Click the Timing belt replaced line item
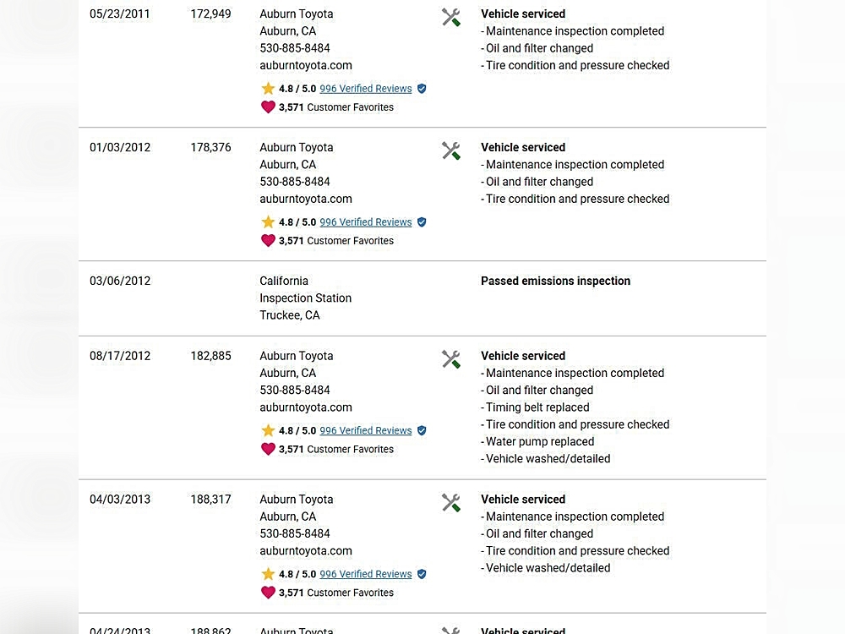The width and height of the screenshot is (845, 634). coord(537,407)
